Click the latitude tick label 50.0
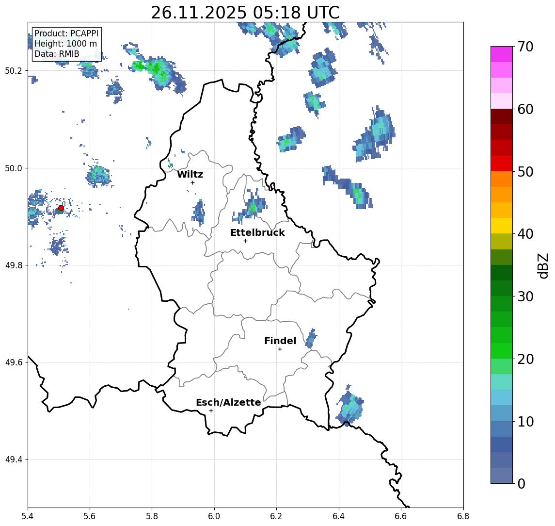 point(14,168)
